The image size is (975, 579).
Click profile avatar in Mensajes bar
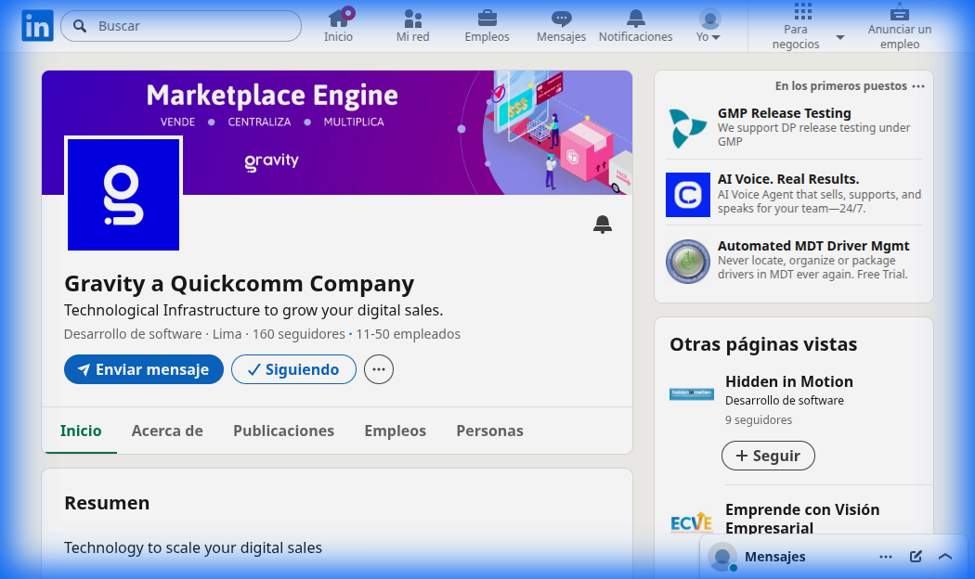(x=722, y=557)
